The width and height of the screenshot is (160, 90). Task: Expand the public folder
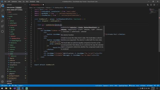pos(10,16)
